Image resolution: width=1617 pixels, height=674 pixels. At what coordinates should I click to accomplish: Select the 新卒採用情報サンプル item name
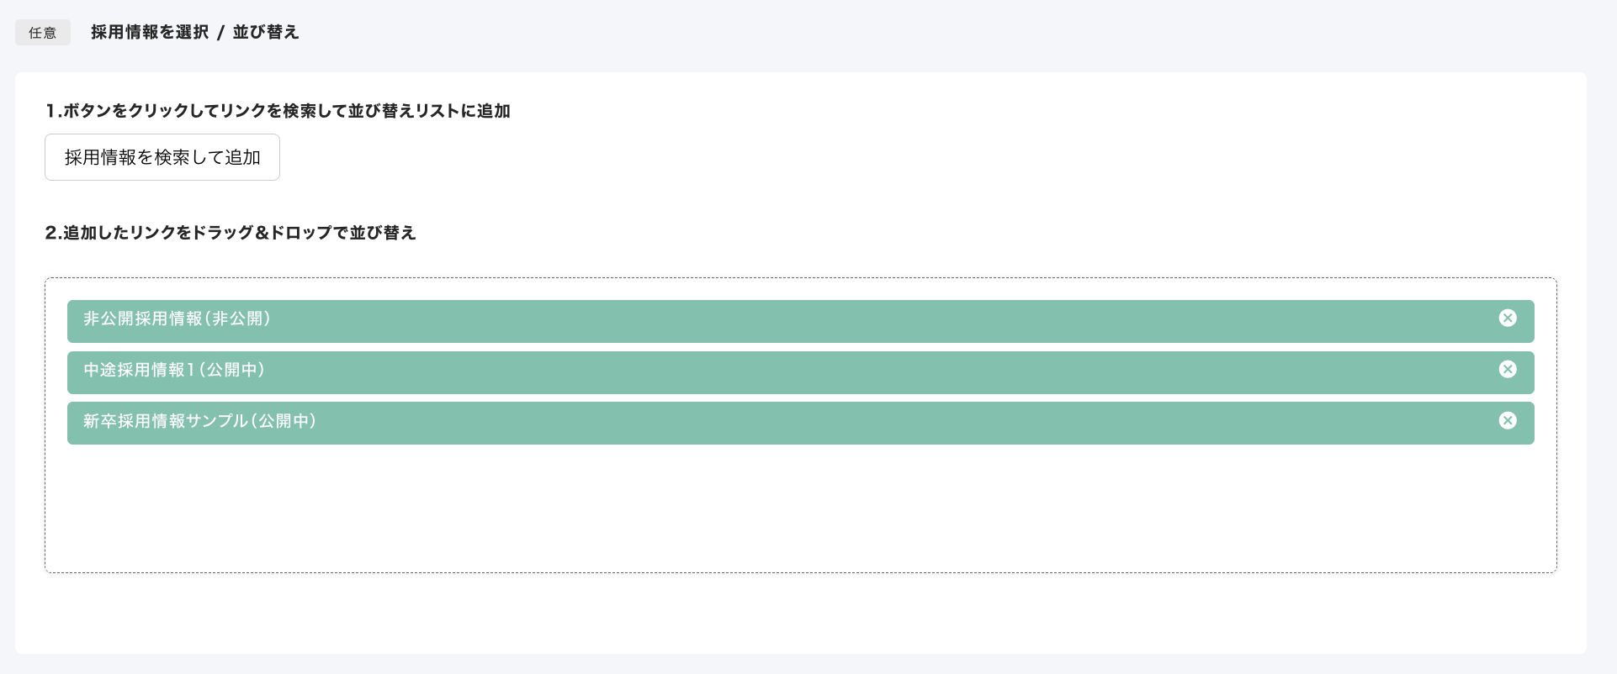coord(165,422)
